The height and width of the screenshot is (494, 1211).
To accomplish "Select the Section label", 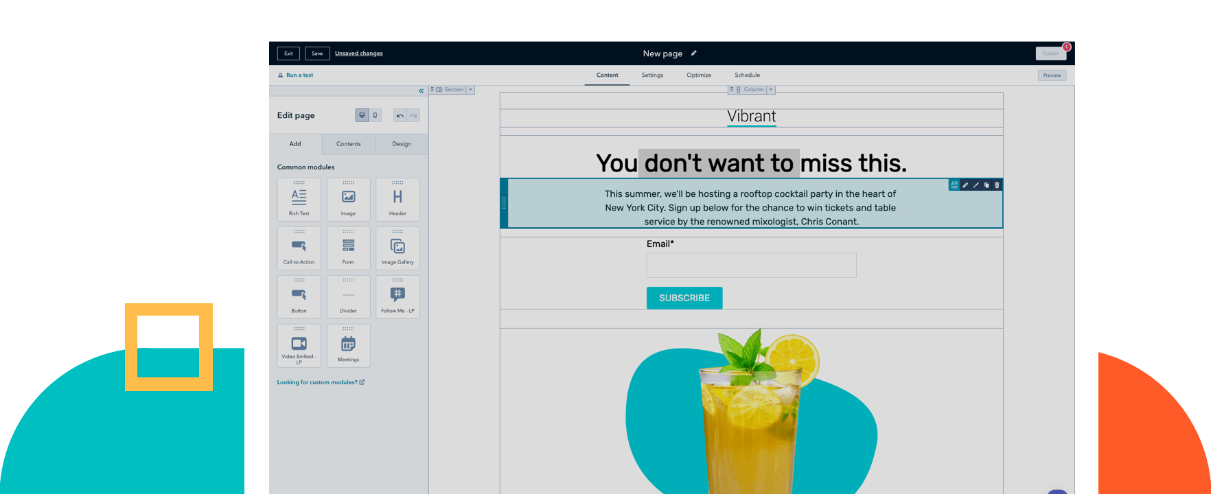I will tap(454, 90).
